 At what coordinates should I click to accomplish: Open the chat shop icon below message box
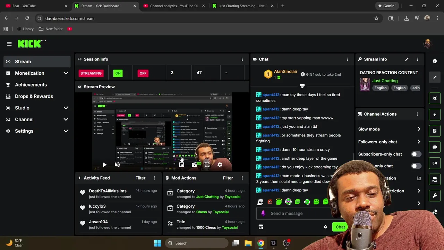[261, 227]
